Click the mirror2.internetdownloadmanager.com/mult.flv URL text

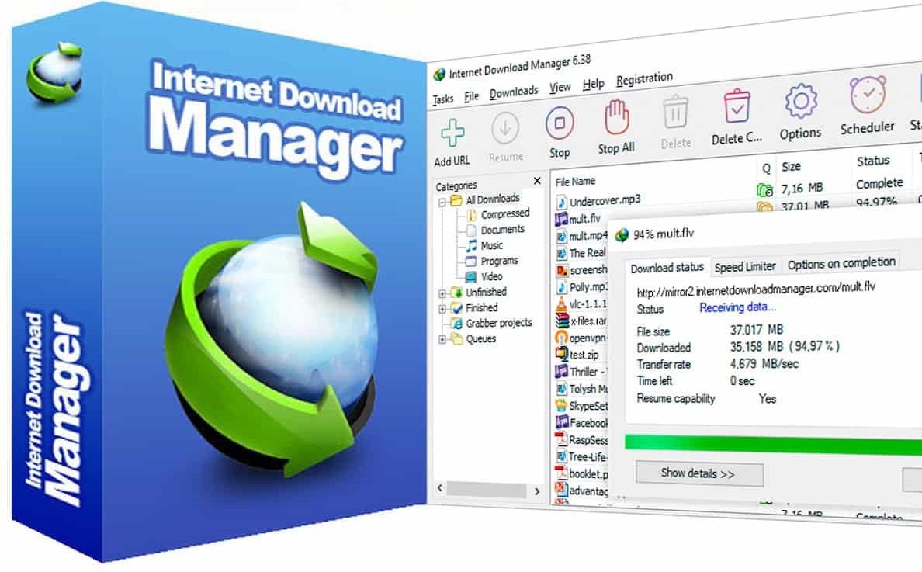756,289
